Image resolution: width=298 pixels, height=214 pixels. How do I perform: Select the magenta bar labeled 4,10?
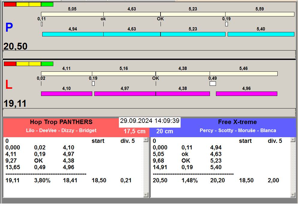pyautogui.click(x=66, y=94)
